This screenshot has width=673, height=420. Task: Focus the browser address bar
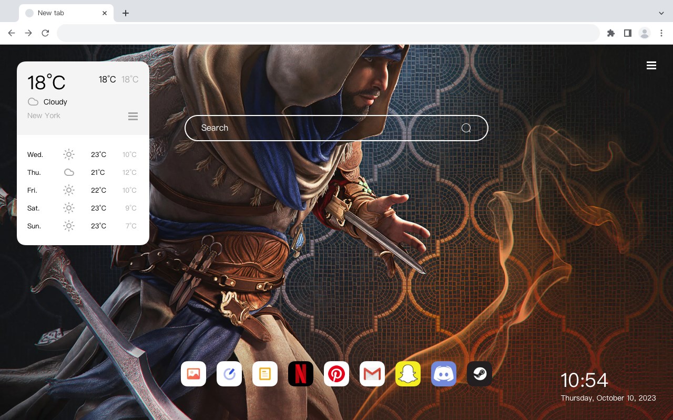coord(328,33)
